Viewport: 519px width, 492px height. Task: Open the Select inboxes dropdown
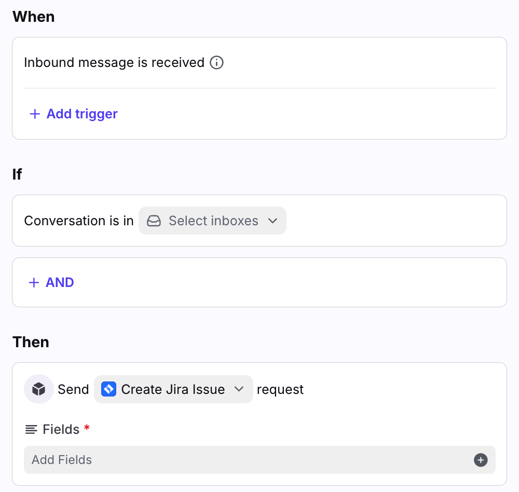coord(213,221)
